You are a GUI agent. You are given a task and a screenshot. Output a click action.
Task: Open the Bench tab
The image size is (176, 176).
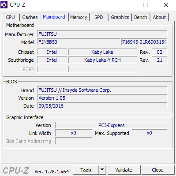pos(141,17)
